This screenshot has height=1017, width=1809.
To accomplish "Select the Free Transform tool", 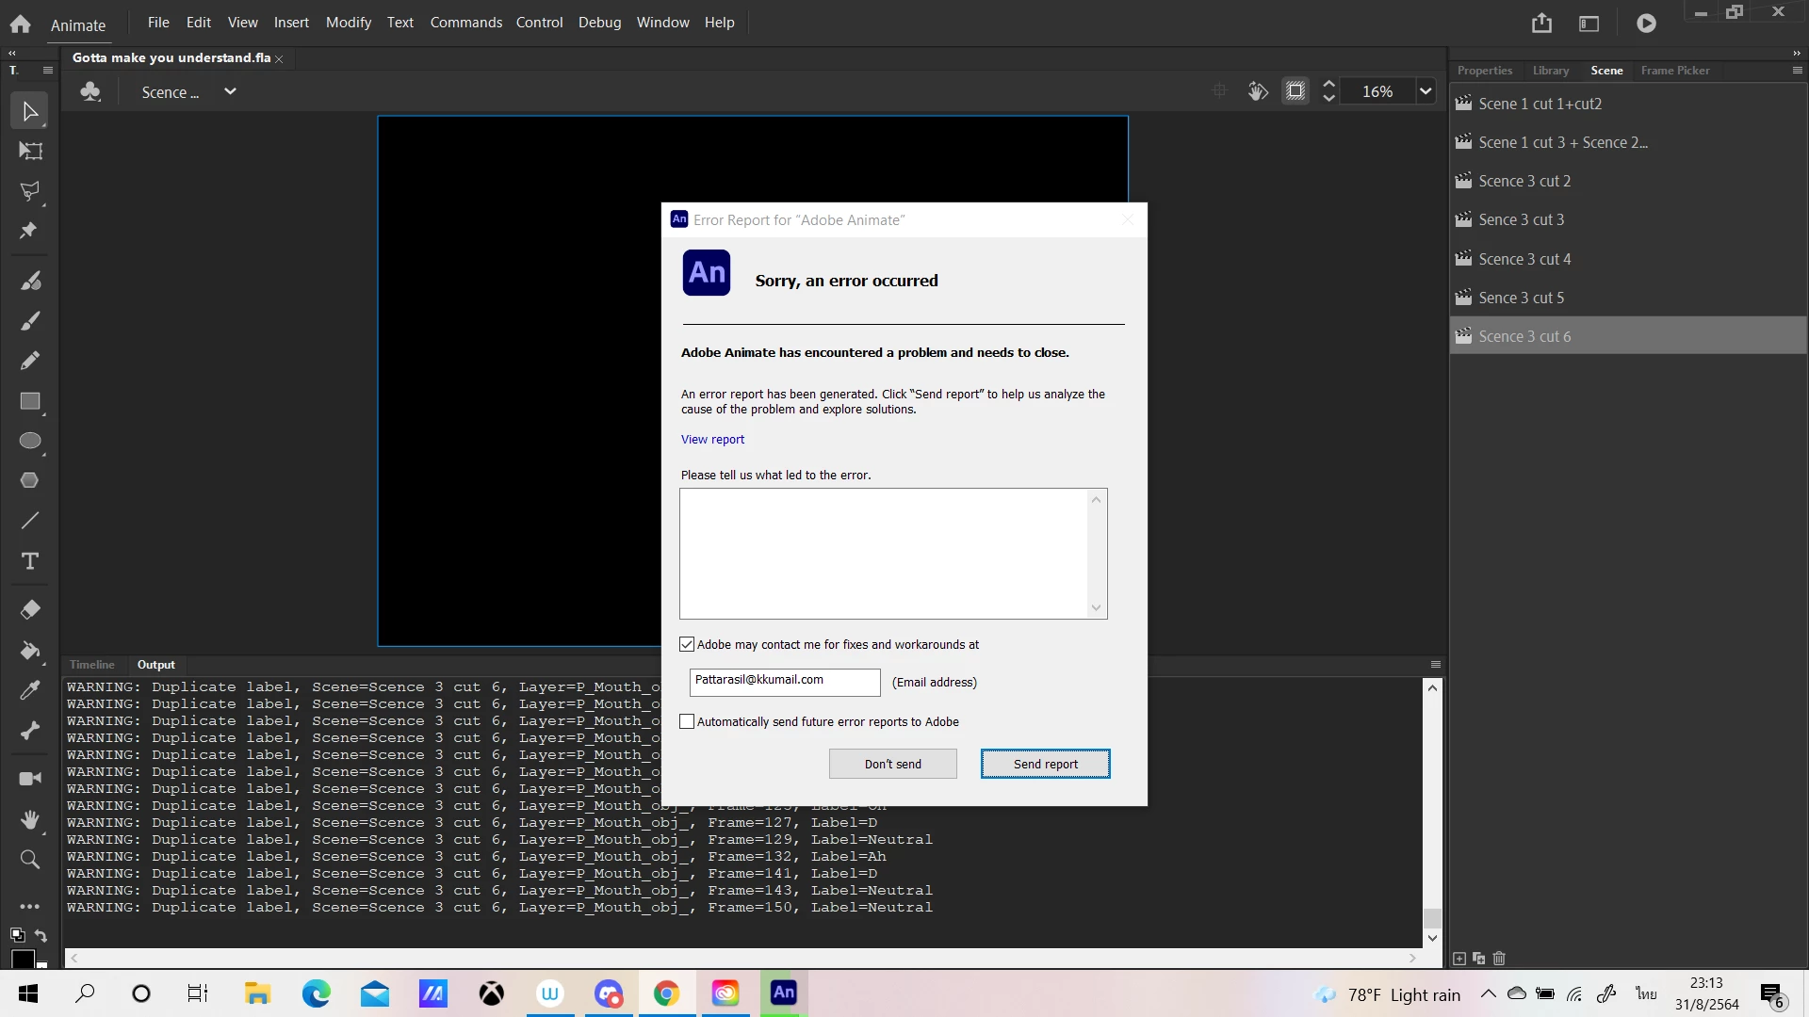I will coord(30,152).
